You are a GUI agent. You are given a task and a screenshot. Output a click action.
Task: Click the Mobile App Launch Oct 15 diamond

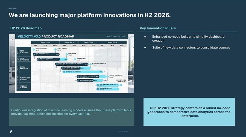coord(108,77)
